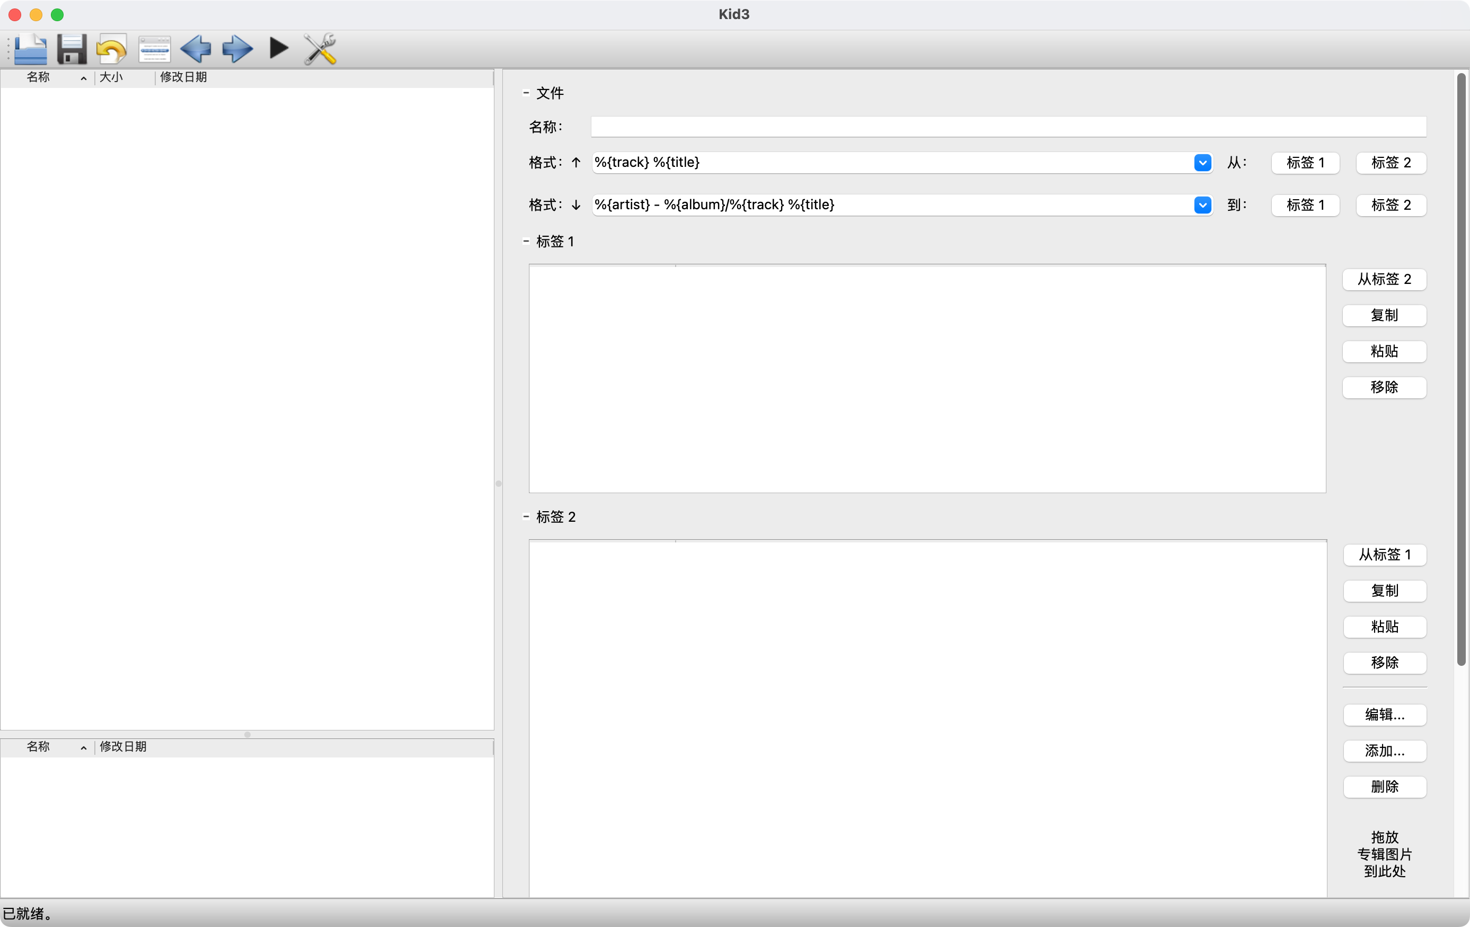This screenshot has width=1470, height=927.
Task: Collapse the 标签 2 section
Action: coord(526,516)
